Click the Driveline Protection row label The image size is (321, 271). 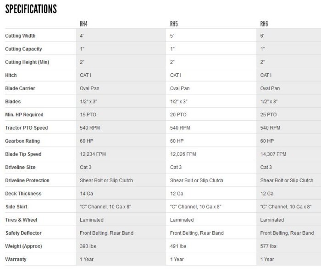27,180
